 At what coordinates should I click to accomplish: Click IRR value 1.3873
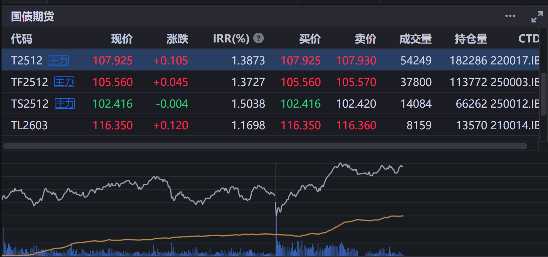pos(248,61)
